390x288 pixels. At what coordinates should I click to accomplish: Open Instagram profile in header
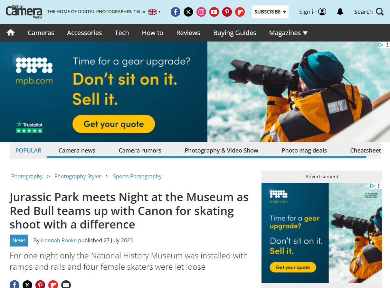(201, 12)
